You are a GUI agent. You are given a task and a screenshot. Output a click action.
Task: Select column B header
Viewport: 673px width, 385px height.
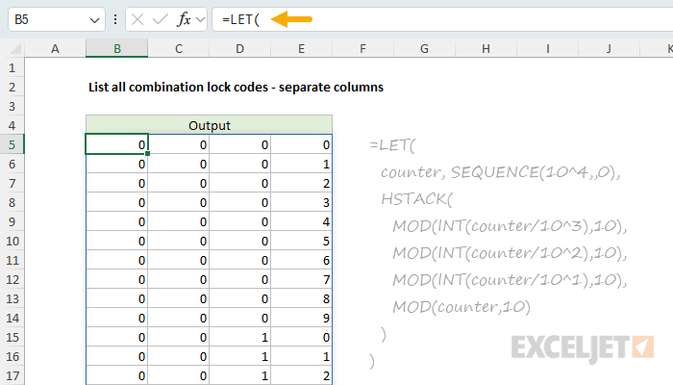click(116, 48)
